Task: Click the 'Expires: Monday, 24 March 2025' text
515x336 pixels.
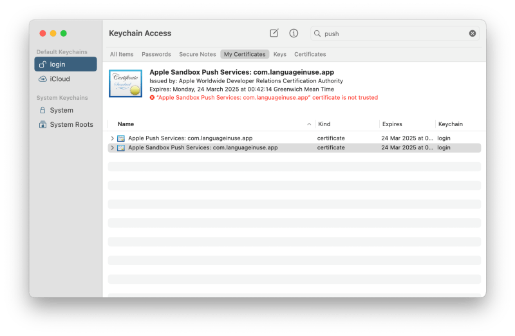Action: (242, 89)
